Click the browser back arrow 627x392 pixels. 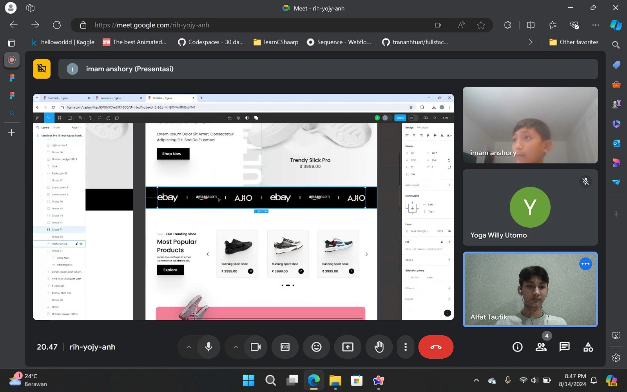click(x=14, y=25)
